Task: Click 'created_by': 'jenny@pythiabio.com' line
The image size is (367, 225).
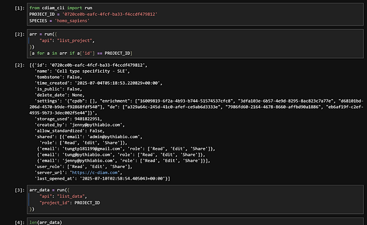Action: [80, 125]
